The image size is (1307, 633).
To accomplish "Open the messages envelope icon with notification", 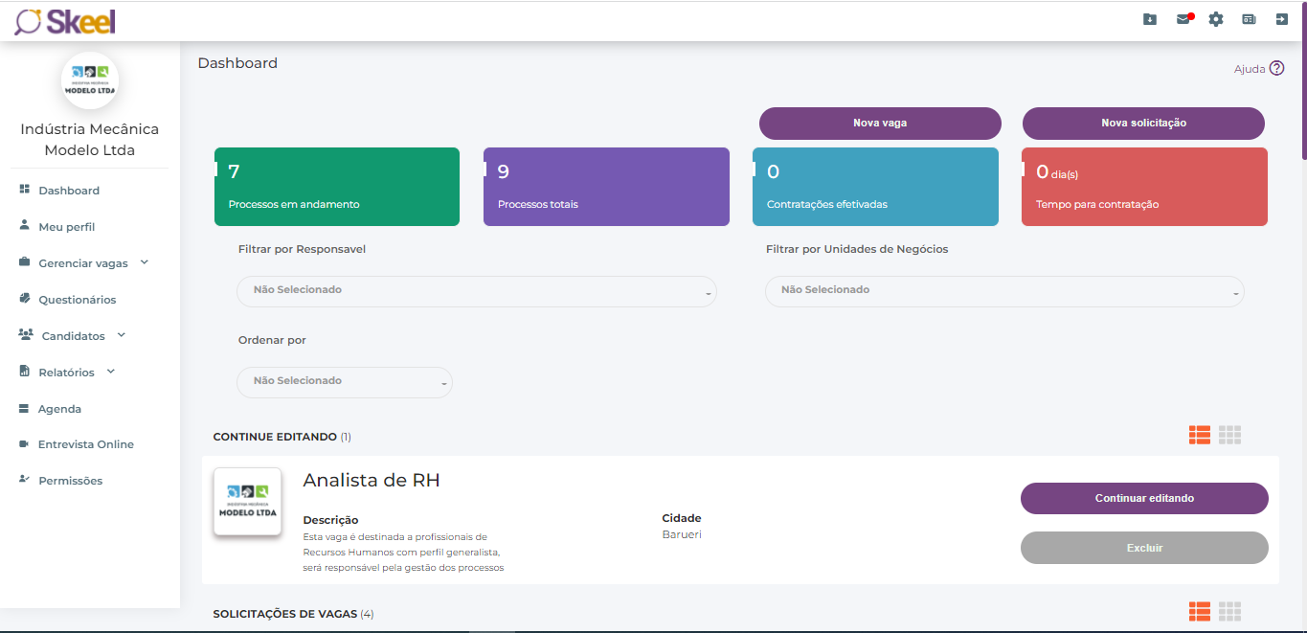I will 1183,19.
